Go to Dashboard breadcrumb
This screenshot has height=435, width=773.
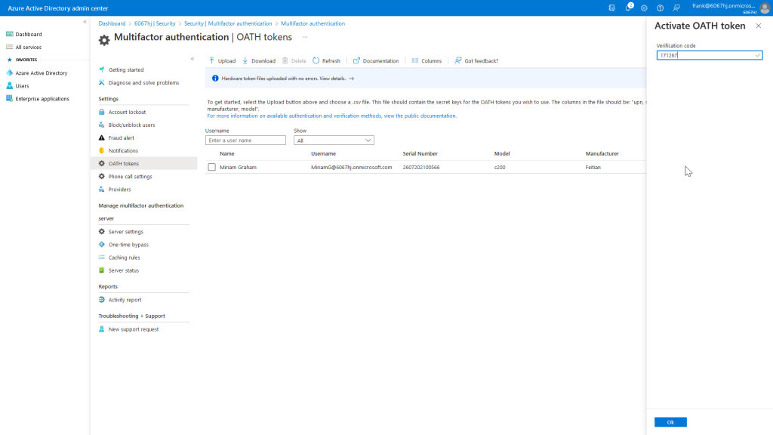[112, 23]
